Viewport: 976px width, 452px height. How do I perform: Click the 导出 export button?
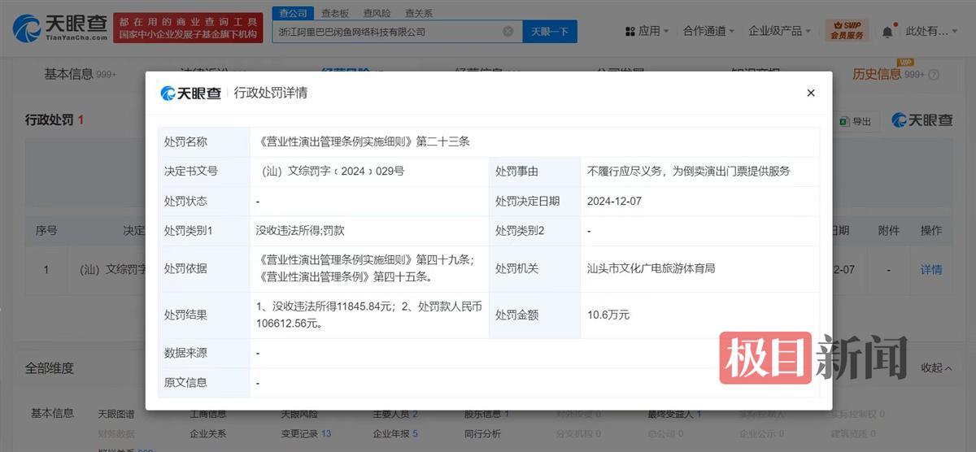856,121
